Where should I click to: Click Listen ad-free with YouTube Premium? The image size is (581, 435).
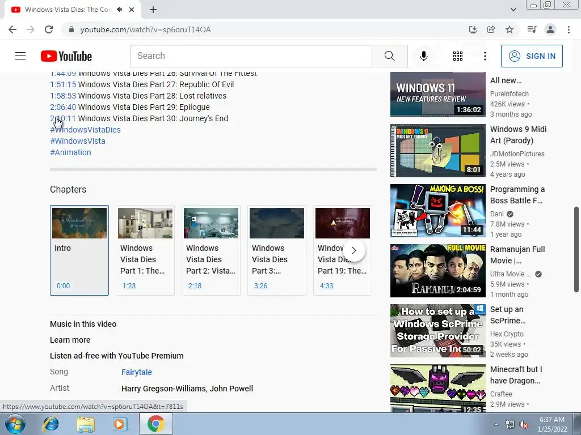tap(117, 356)
